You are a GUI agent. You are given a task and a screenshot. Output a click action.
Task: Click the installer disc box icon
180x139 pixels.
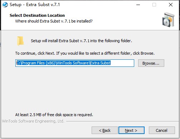tap(168, 20)
